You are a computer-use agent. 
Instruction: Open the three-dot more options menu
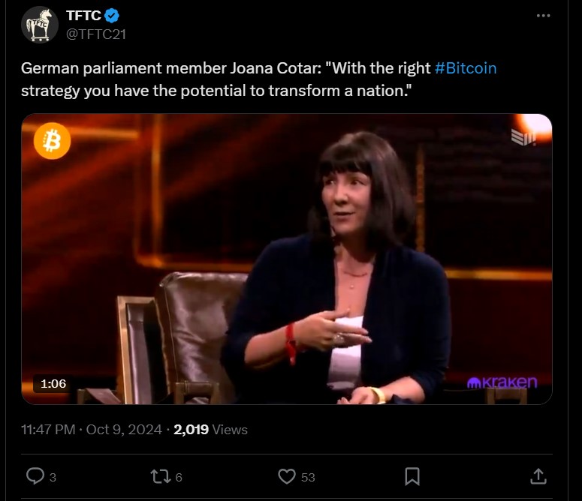point(543,16)
